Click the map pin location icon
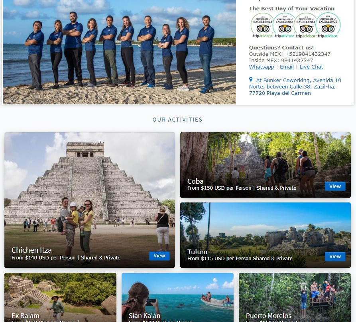356x322 pixels. (251, 79)
